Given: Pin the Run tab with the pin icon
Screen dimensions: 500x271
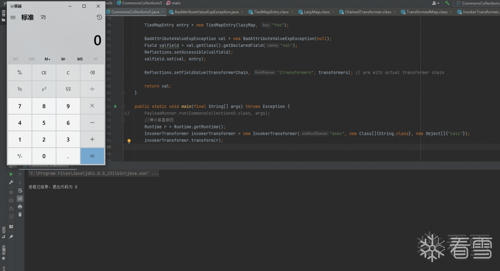Looking at the screenshot, I should tap(11, 236).
